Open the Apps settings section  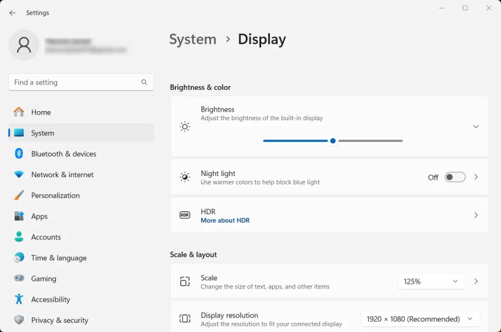coord(39,216)
